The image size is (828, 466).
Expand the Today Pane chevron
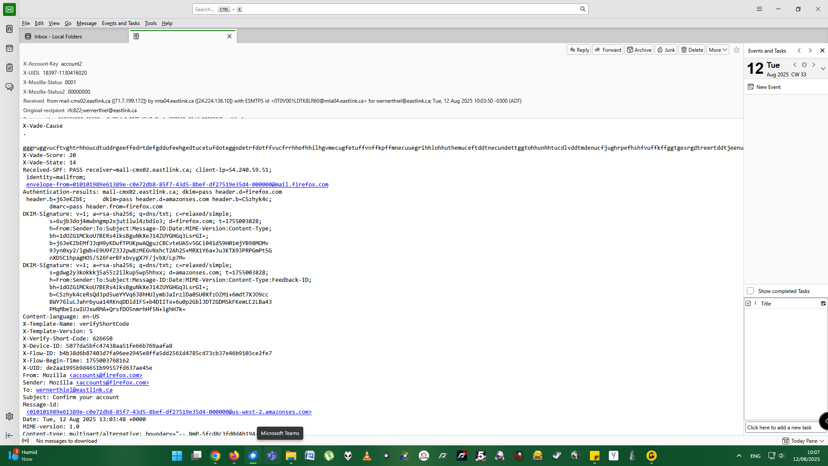click(x=822, y=441)
